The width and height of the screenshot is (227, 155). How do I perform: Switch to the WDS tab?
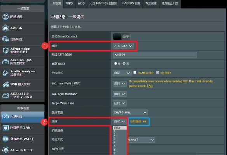coord(81,3)
